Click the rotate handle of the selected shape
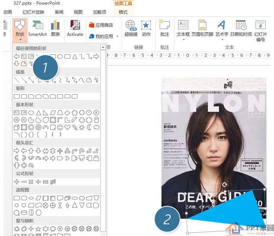The image size is (274, 236). [x=225, y=185]
